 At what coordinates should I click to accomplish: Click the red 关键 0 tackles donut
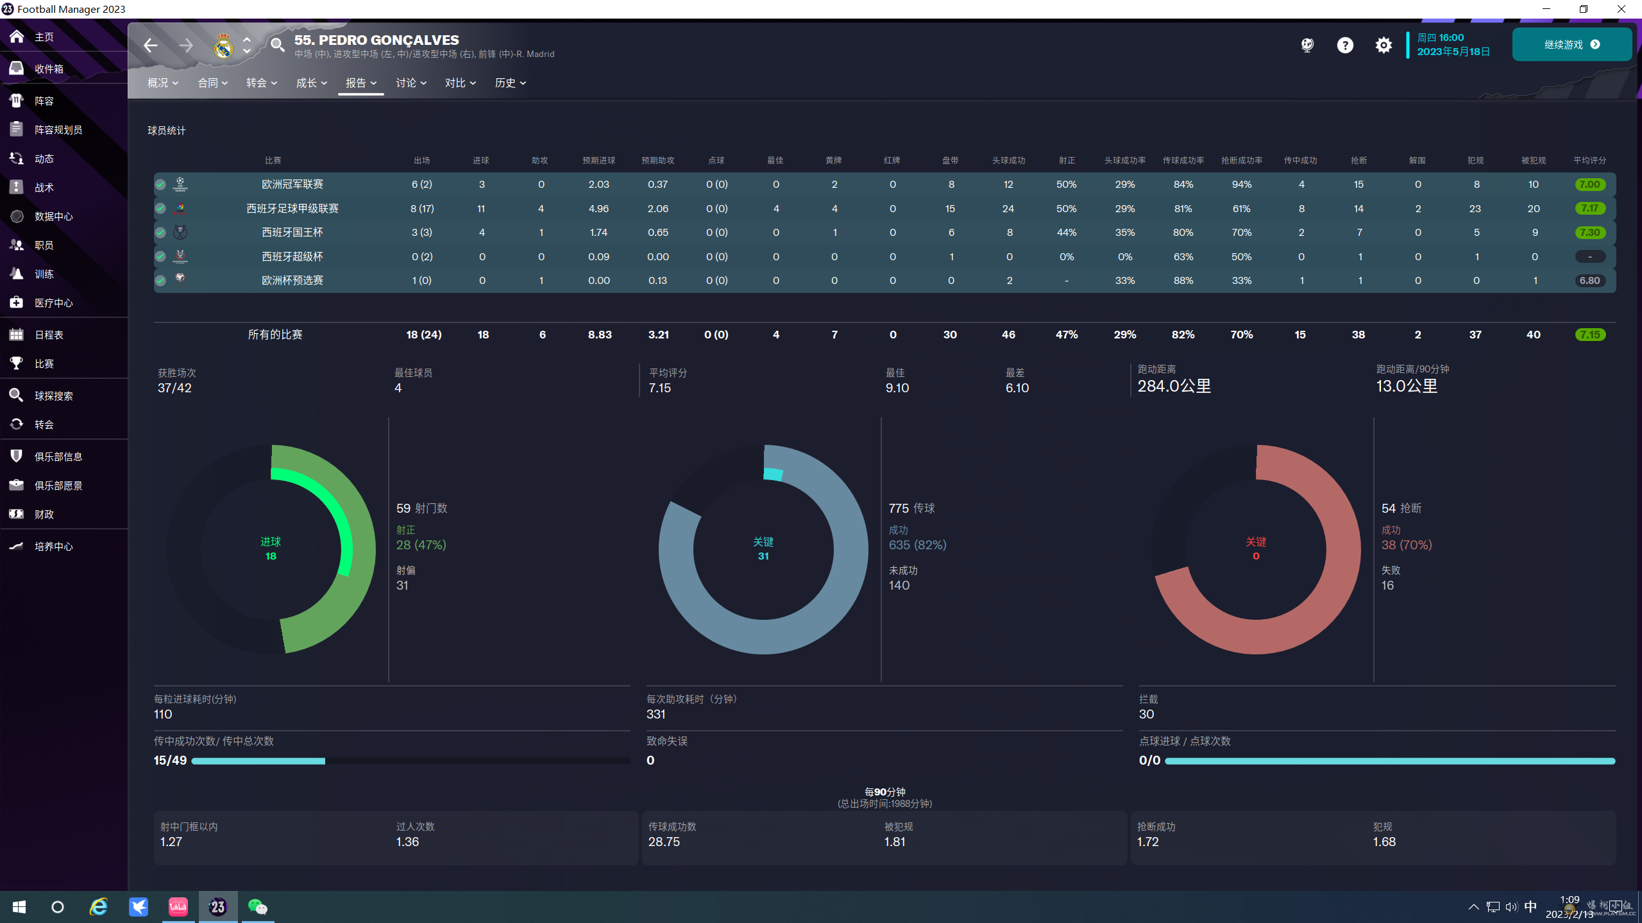pyautogui.click(x=1256, y=549)
